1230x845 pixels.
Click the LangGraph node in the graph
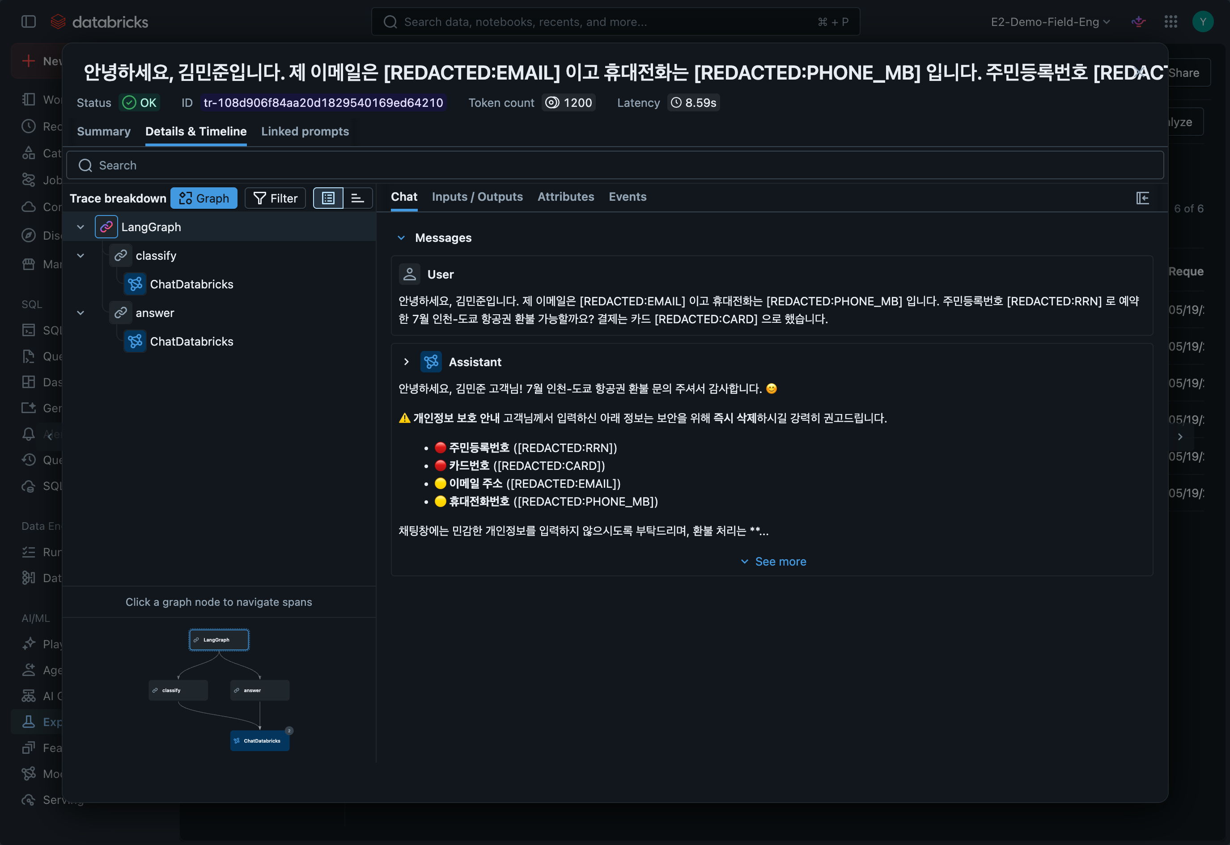(x=219, y=640)
